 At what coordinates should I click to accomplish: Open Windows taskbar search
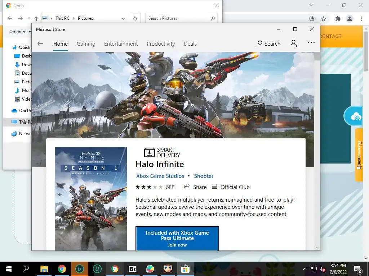pyautogui.click(x=26, y=269)
